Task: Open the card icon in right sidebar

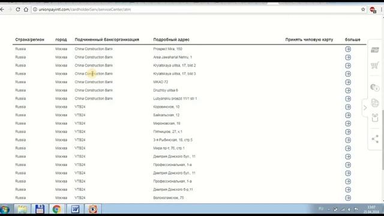Action: 374,50
